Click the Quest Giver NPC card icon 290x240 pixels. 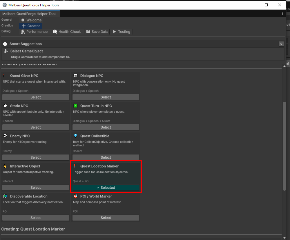coord(4,76)
